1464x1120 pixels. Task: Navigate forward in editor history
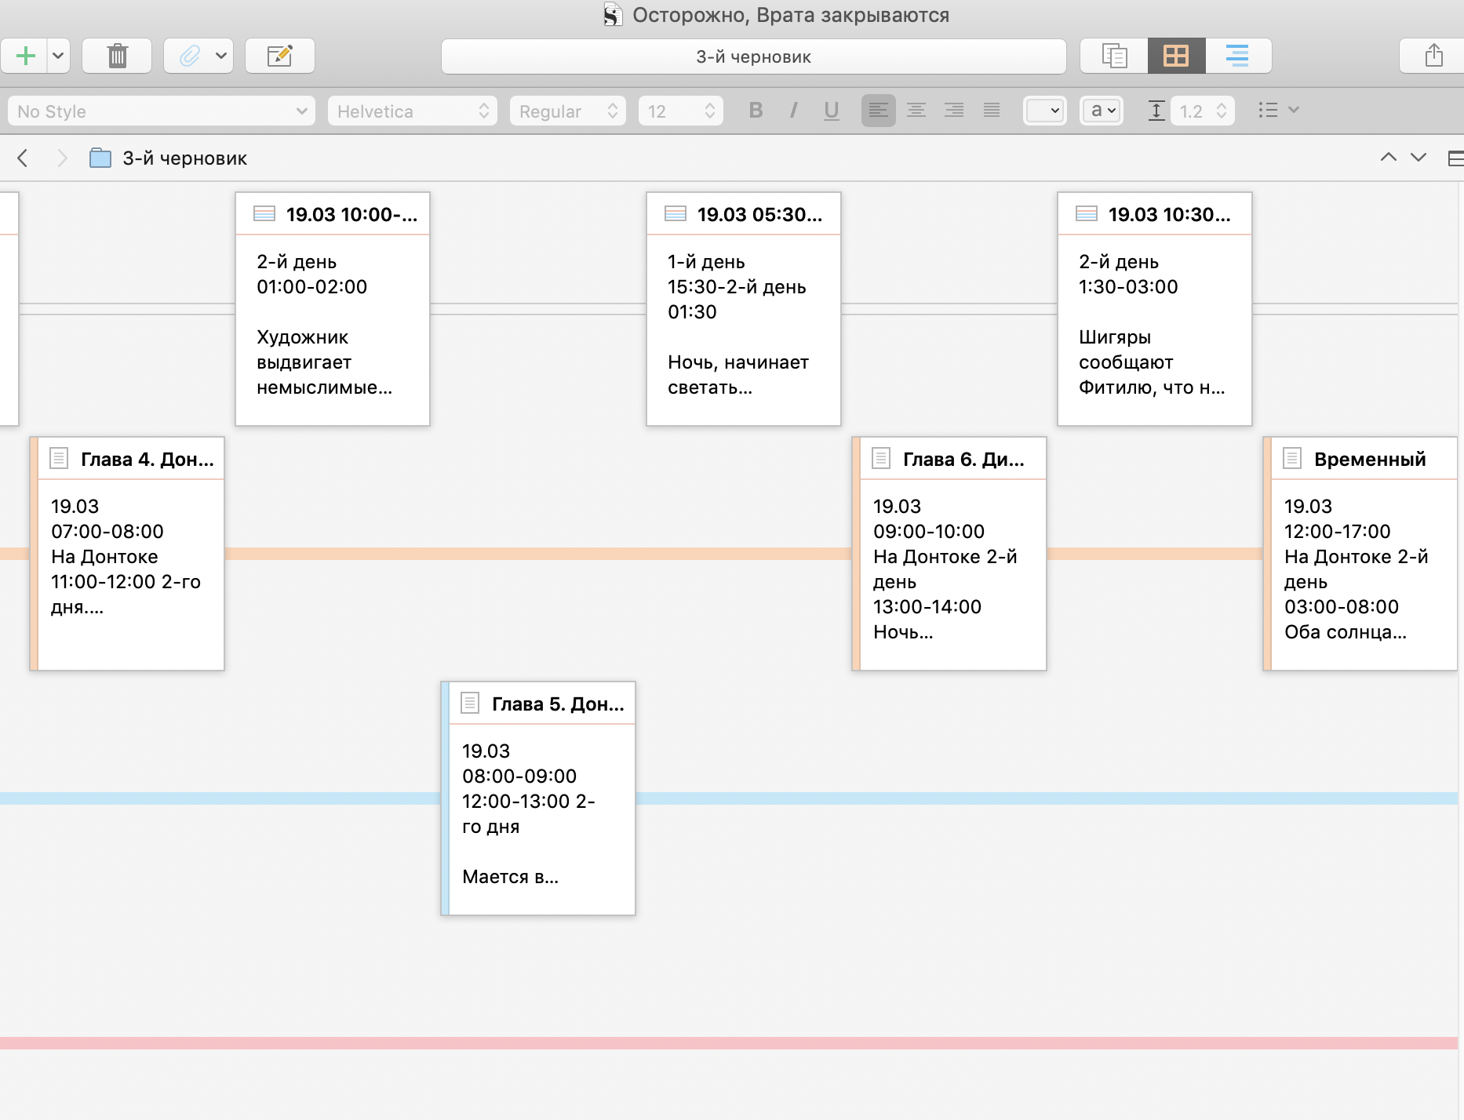click(x=62, y=158)
